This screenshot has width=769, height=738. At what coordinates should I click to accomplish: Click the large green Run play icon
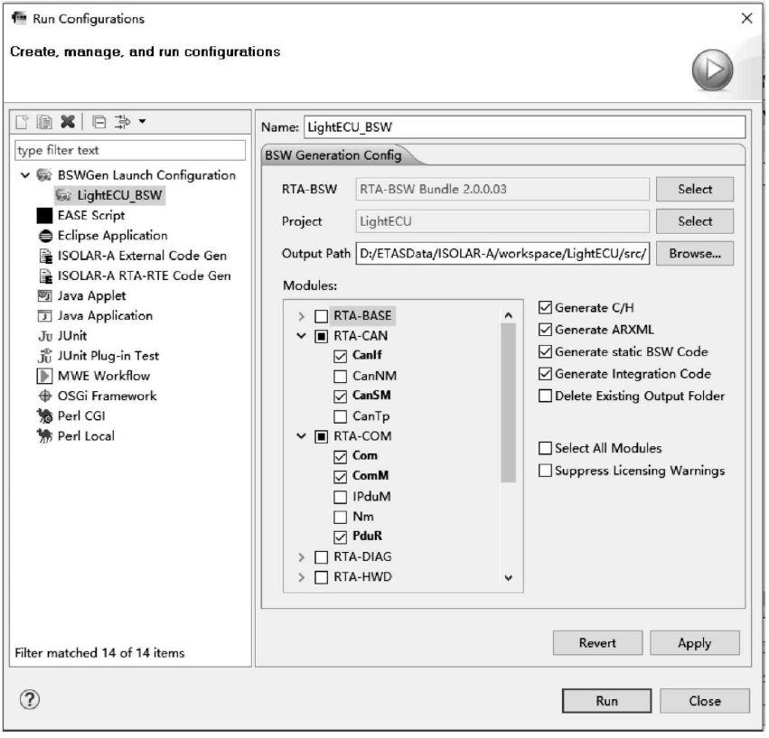click(x=713, y=70)
